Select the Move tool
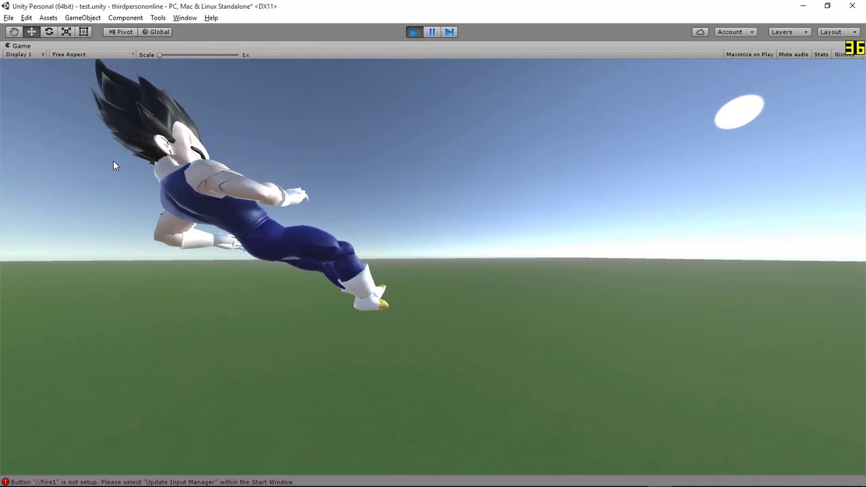Image resolution: width=866 pixels, height=487 pixels. click(x=32, y=32)
